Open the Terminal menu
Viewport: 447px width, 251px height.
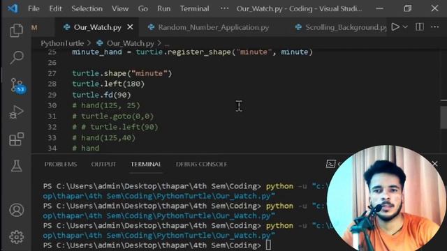[x=194, y=8]
